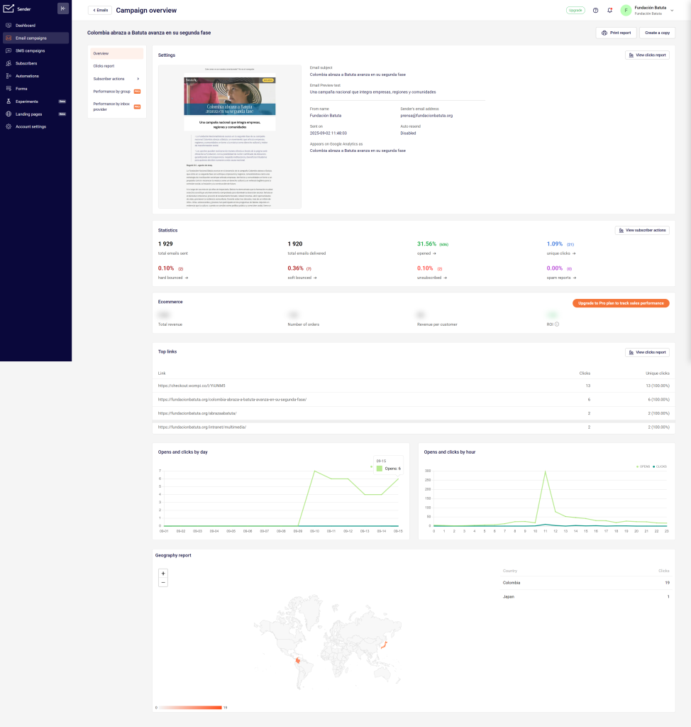The image size is (691, 727).
Task: Open Performance by group tab
Action: point(111,92)
